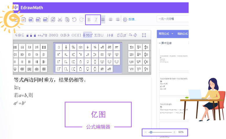Open matrix templates group

tap(144, 35)
